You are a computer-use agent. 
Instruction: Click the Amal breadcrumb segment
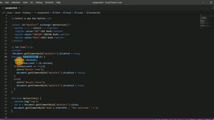coord(17,13)
